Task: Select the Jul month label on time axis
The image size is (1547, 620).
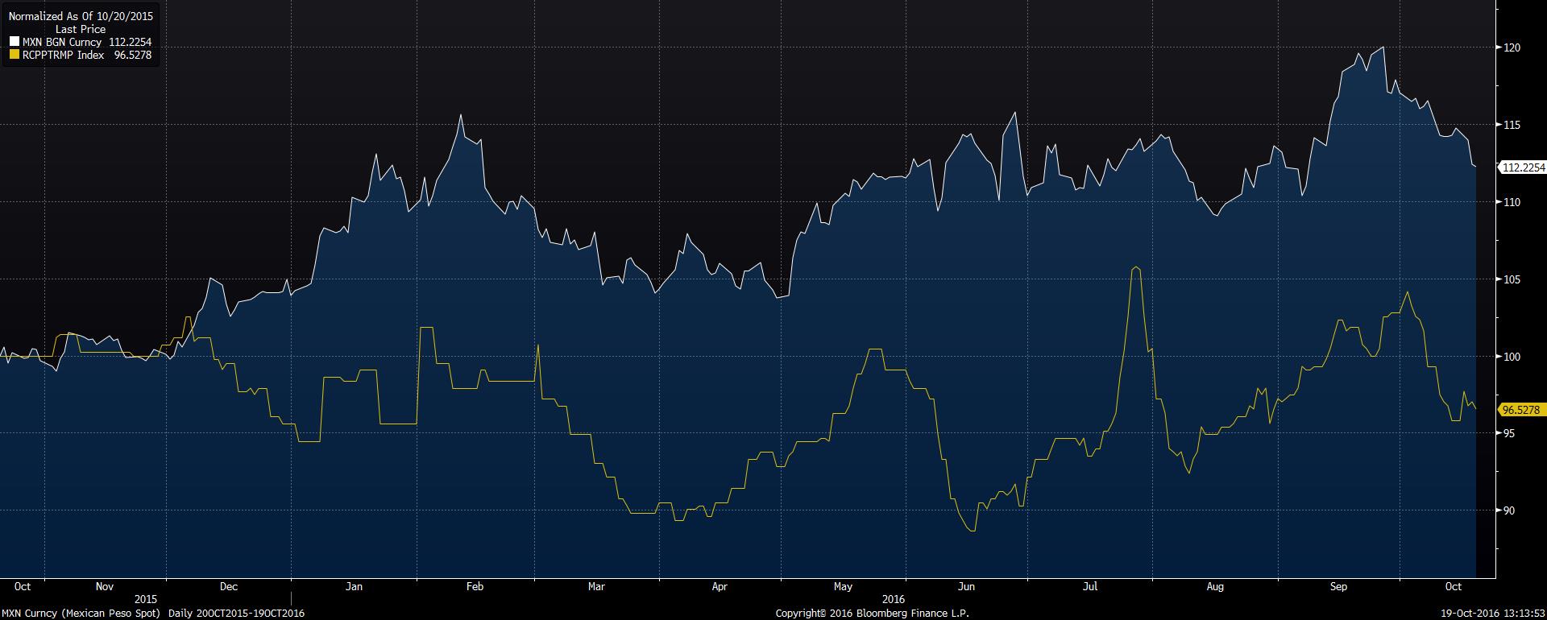Action: (x=1090, y=586)
